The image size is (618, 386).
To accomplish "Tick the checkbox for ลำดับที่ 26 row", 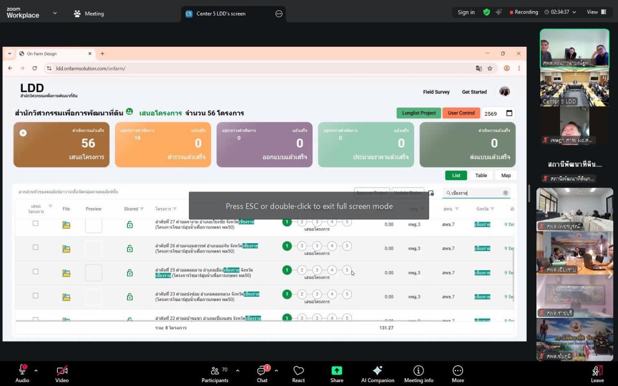I will point(35,248).
